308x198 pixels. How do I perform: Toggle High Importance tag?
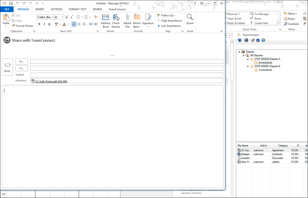click(x=170, y=21)
